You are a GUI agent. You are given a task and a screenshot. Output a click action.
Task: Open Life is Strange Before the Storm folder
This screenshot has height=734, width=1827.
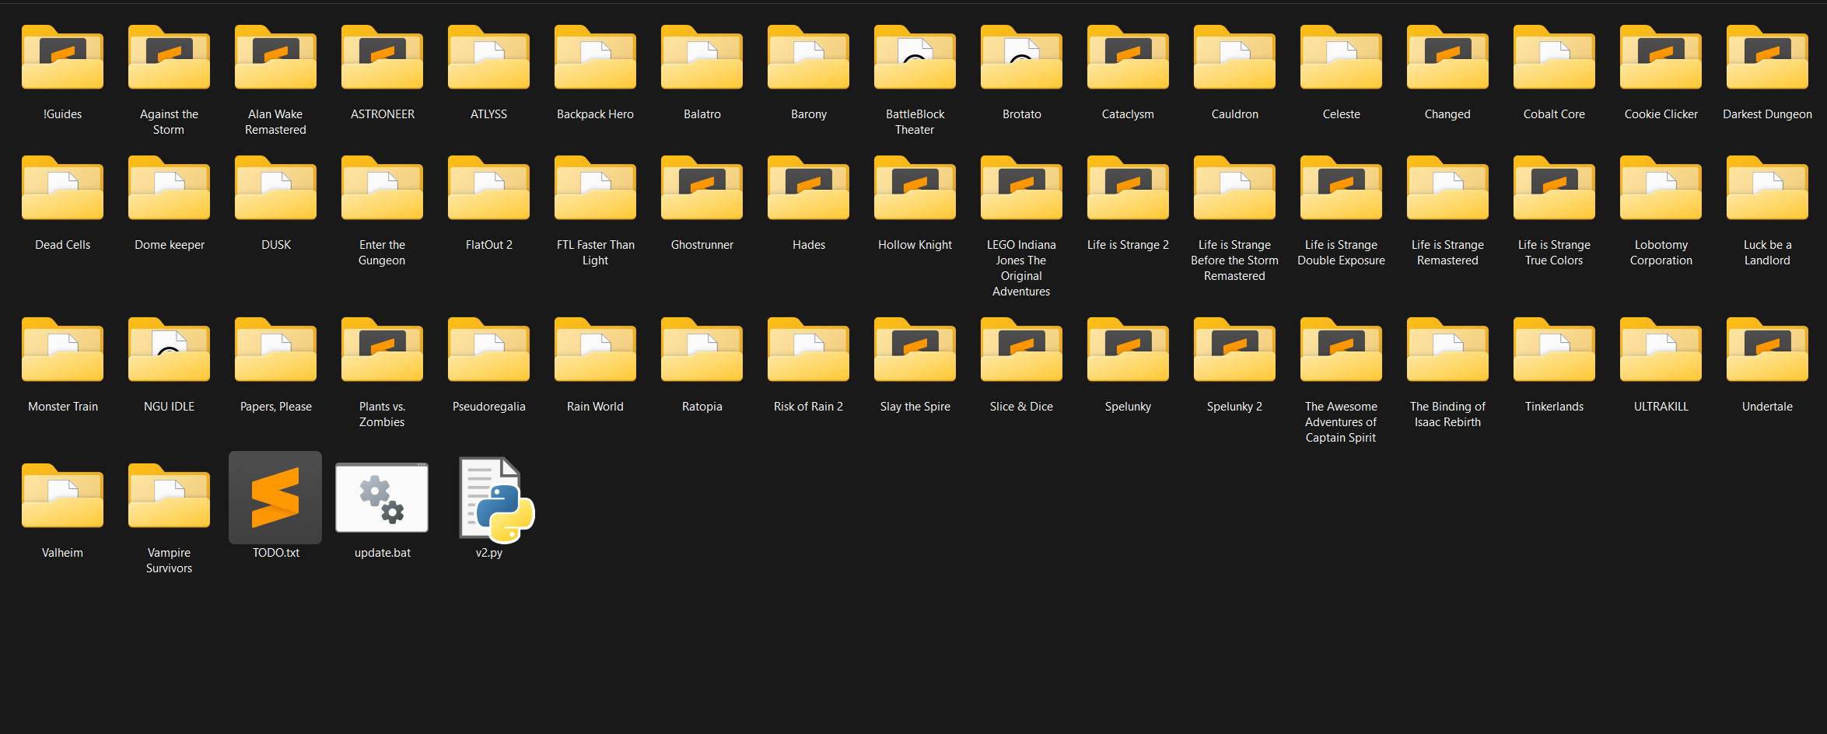tap(1234, 187)
